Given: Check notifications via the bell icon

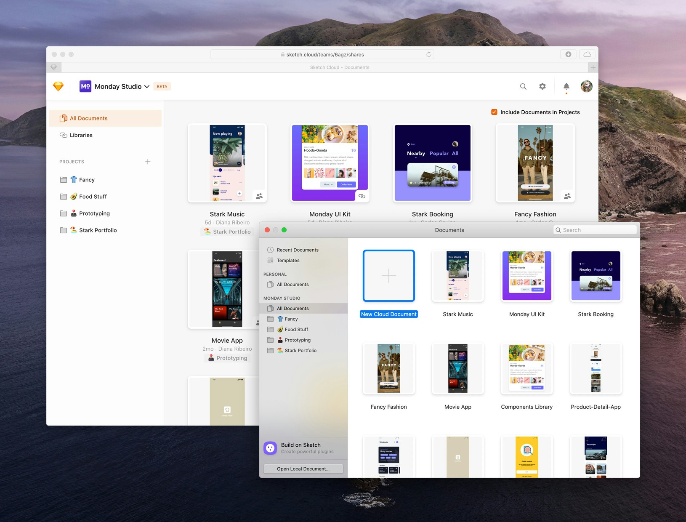Looking at the screenshot, I should click(x=566, y=86).
